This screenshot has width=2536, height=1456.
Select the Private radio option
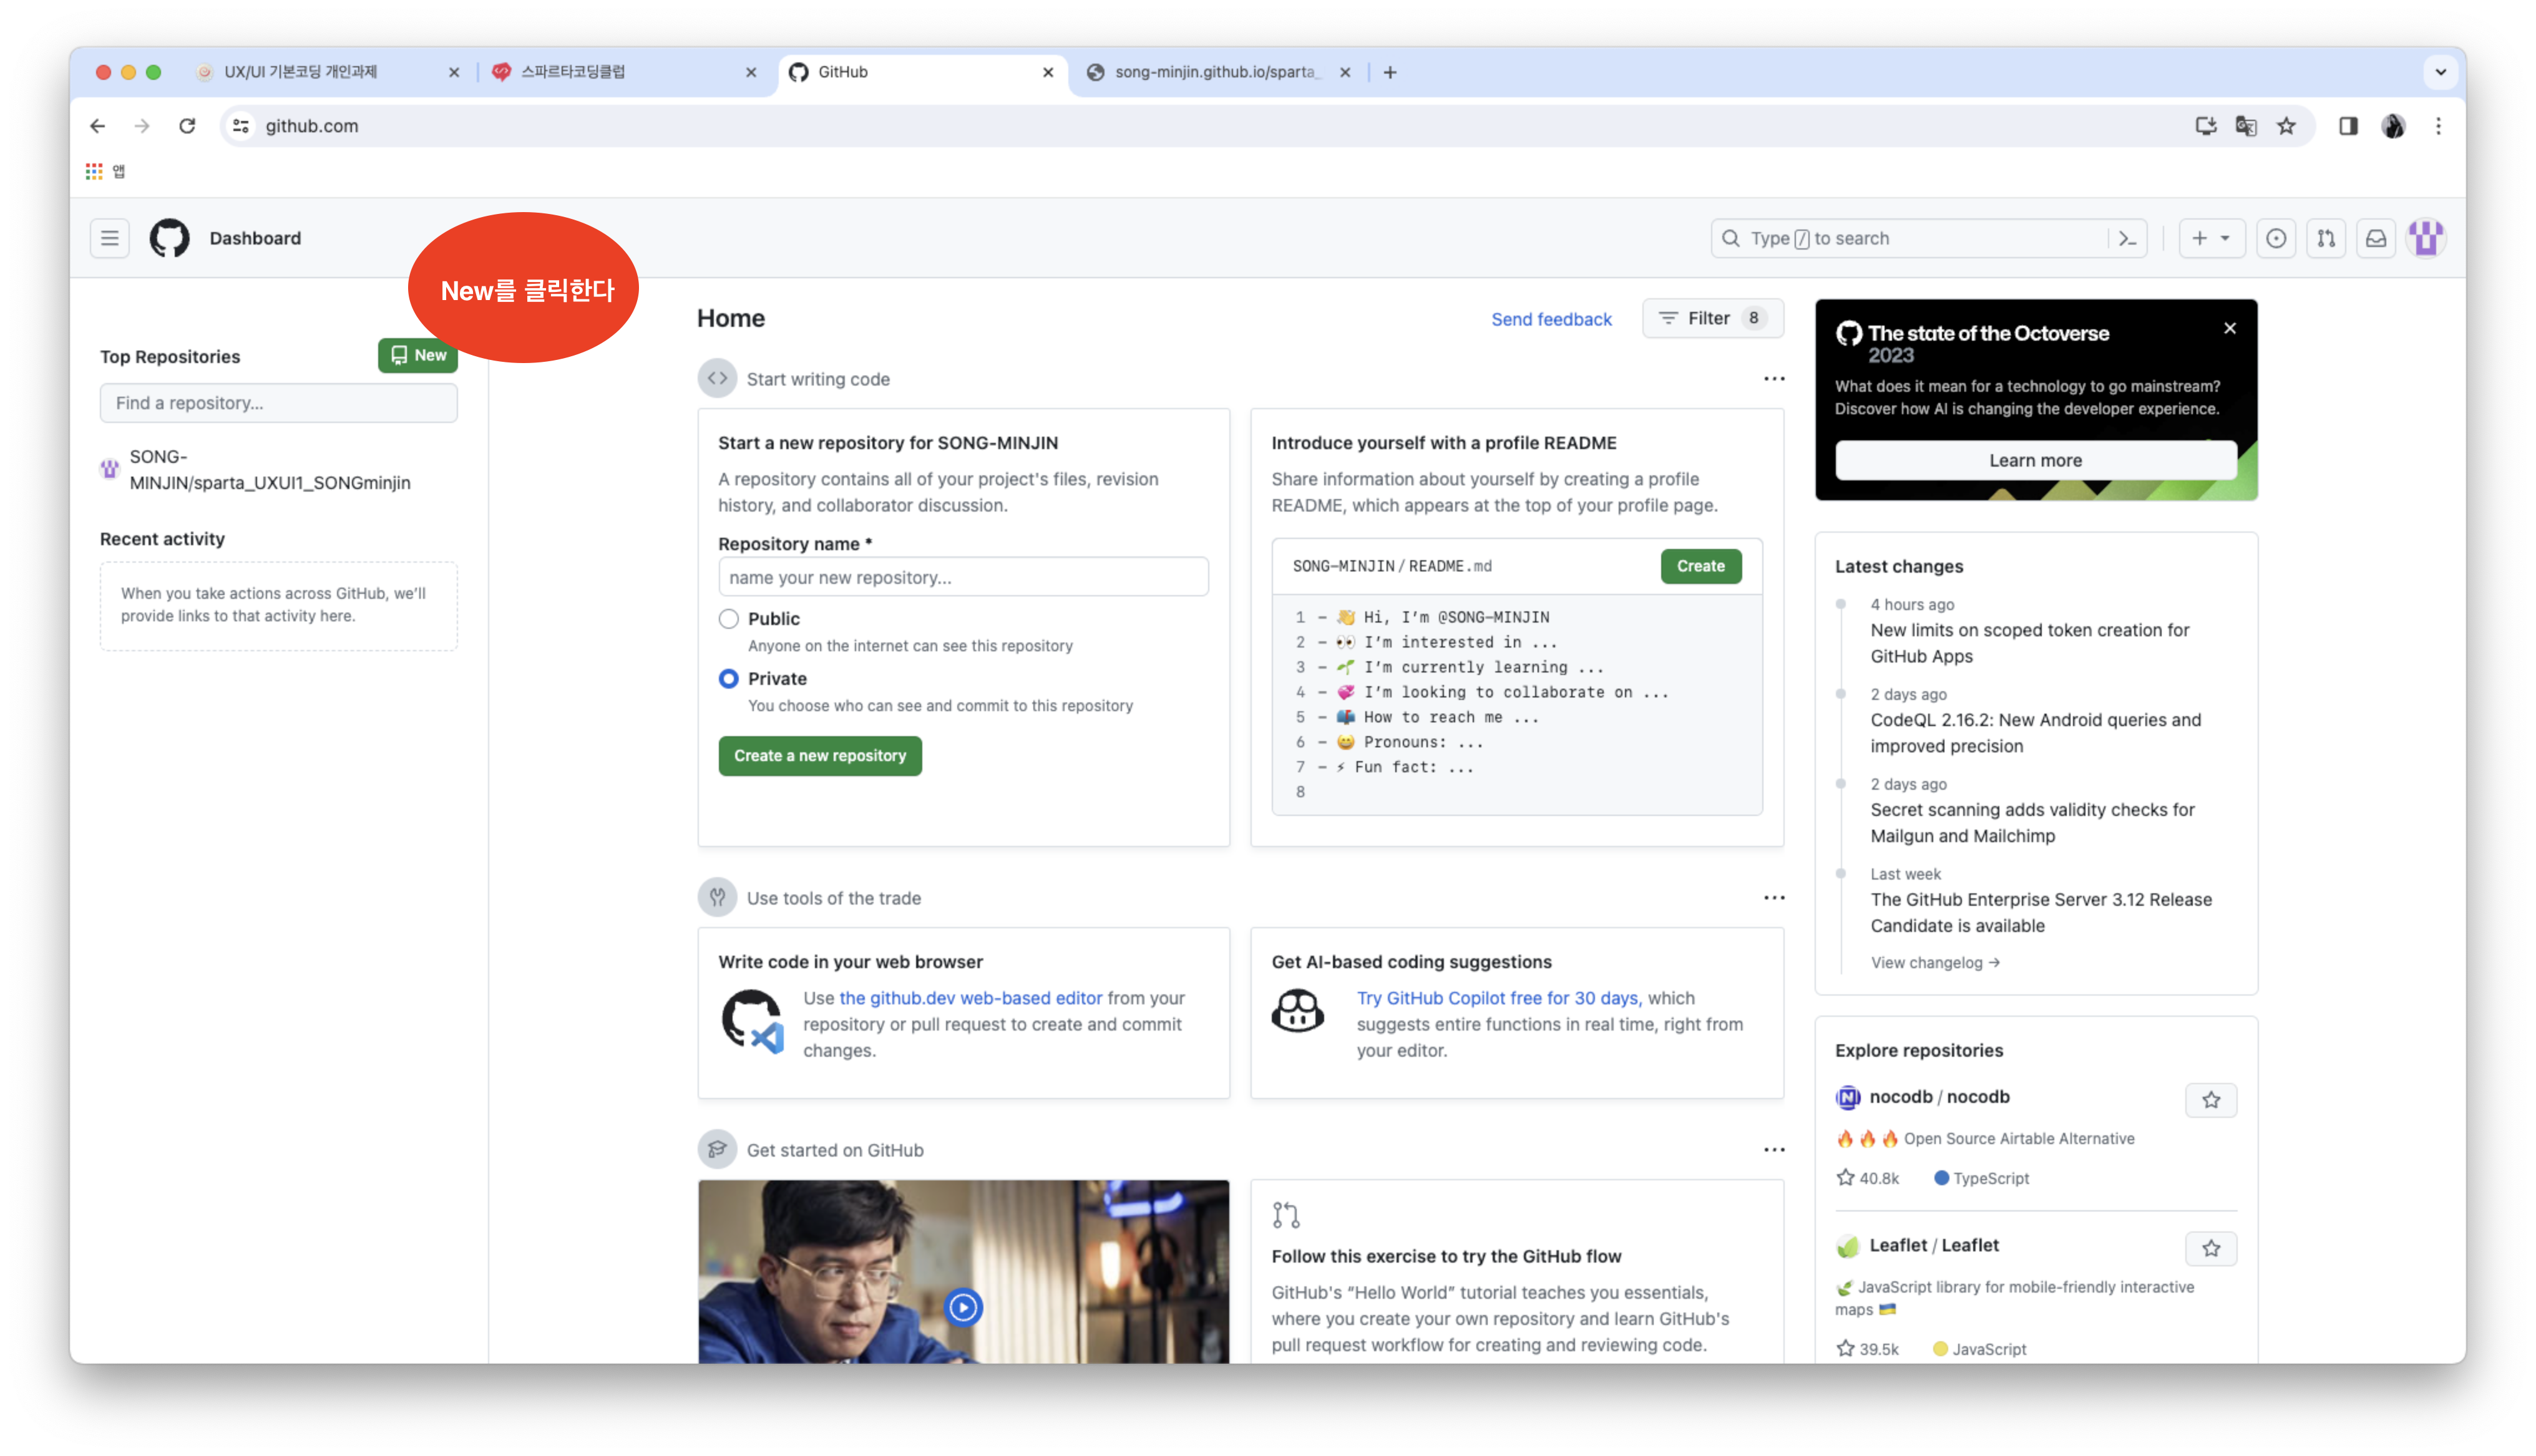click(x=729, y=679)
